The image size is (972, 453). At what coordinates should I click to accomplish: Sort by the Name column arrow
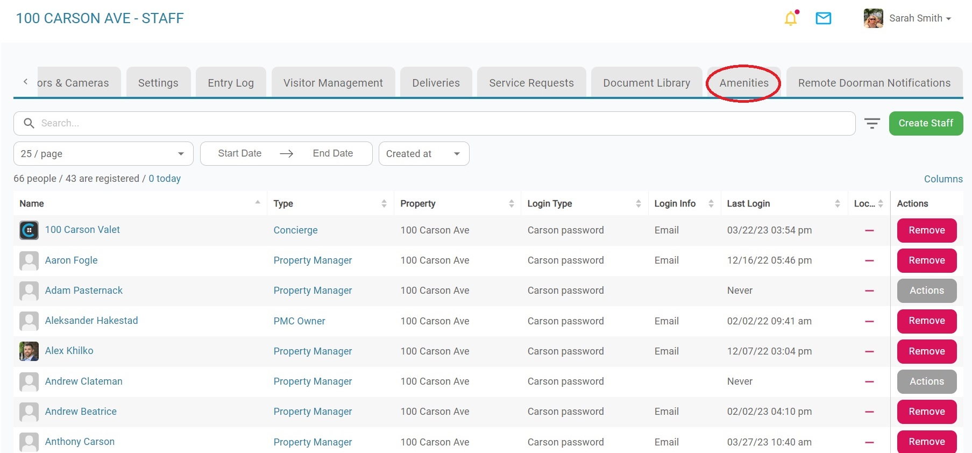tap(258, 203)
